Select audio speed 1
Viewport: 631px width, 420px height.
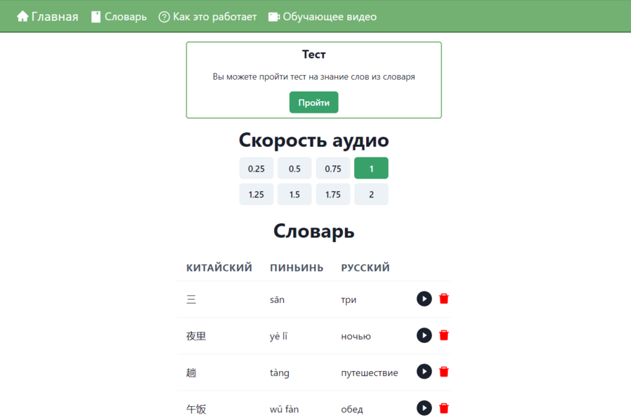pos(371,169)
